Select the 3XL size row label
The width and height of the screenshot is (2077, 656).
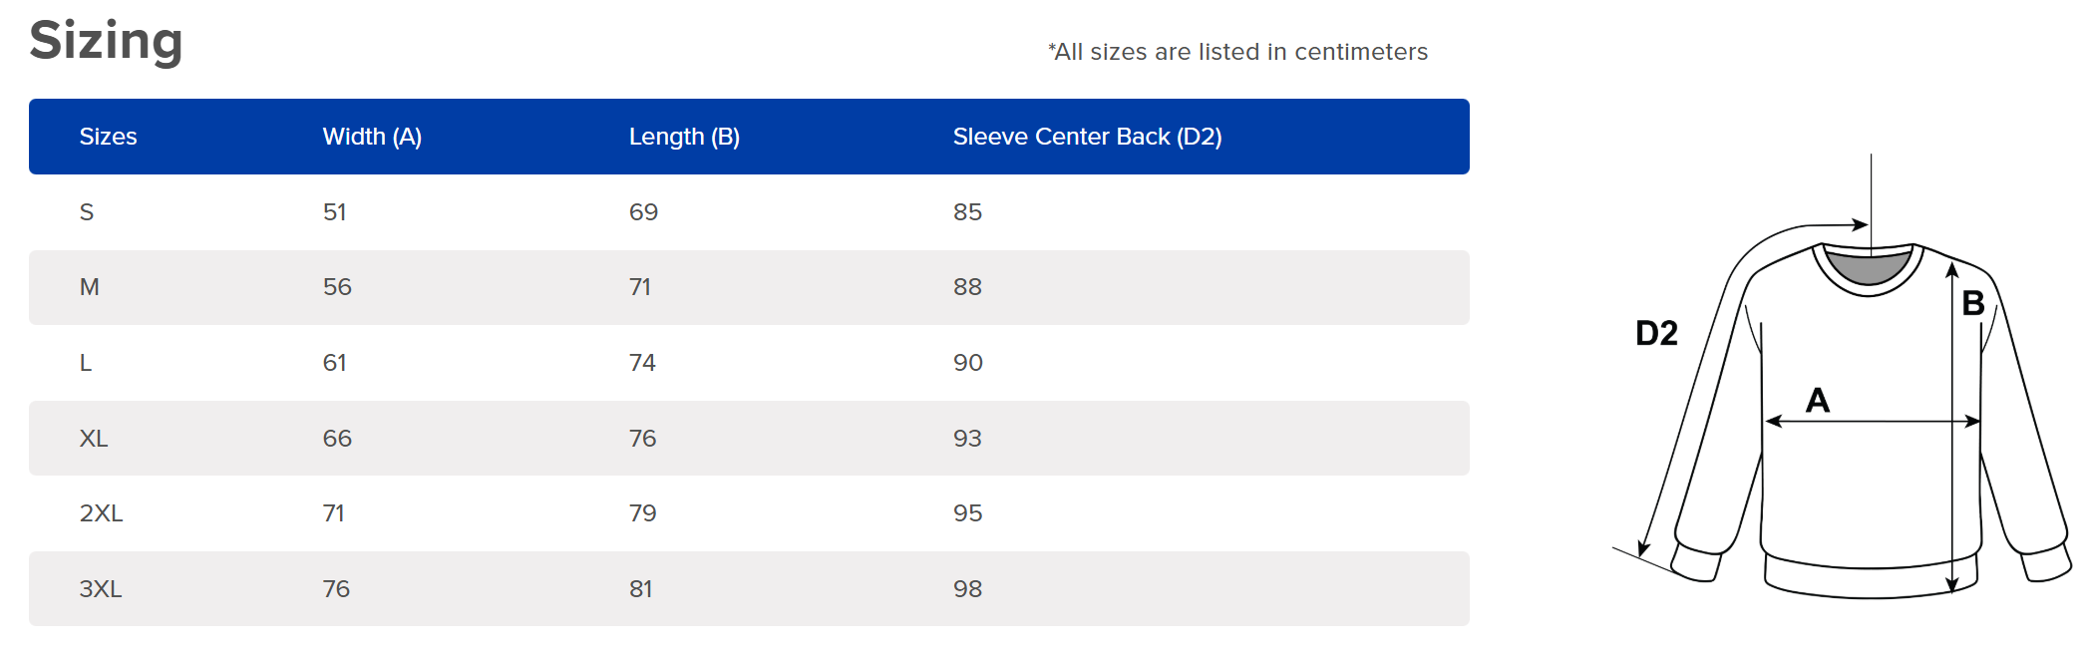(x=101, y=589)
